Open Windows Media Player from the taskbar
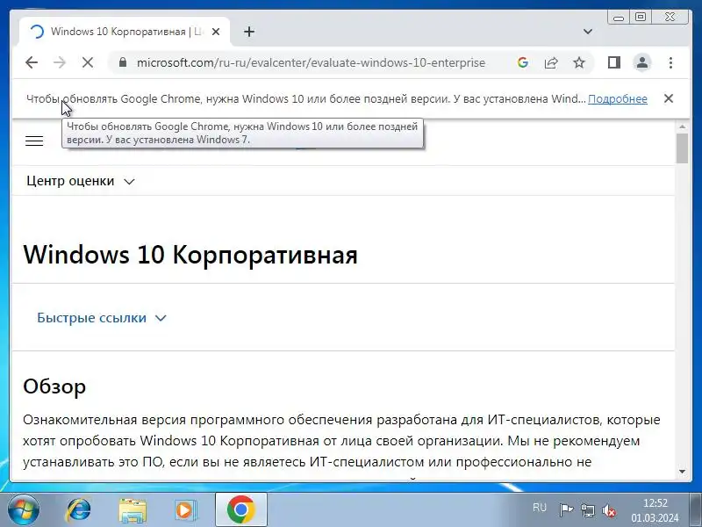Viewport: 702px width, 527px height. click(185, 510)
